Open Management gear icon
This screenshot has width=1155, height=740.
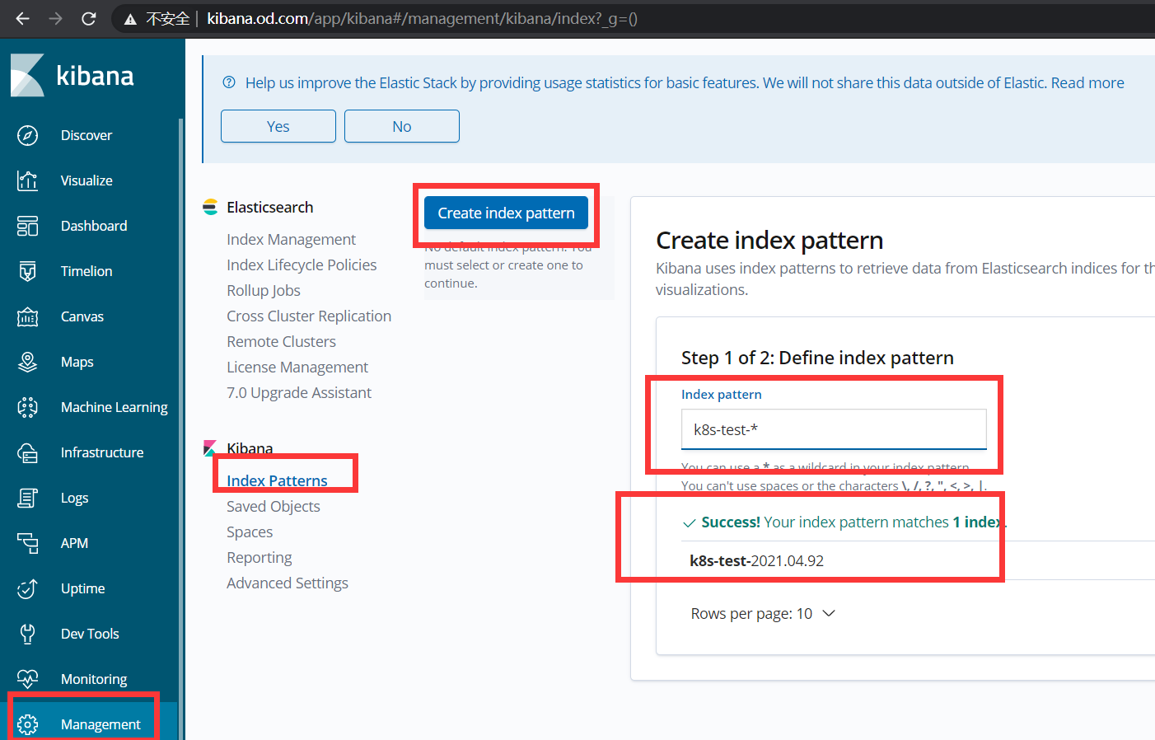[x=27, y=724]
